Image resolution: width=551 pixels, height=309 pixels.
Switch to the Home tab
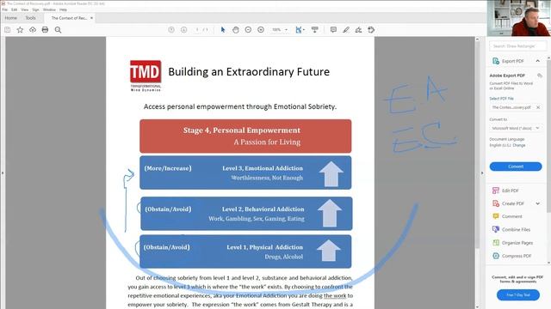coord(11,18)
